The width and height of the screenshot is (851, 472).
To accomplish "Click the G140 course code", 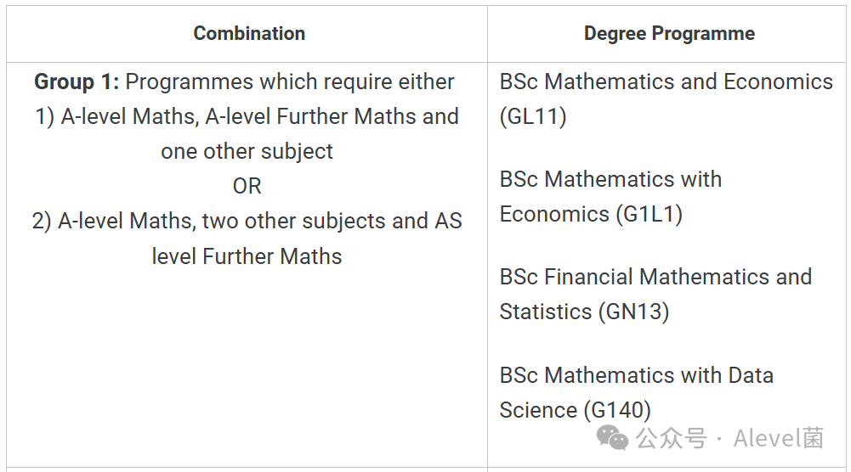I will [x=617, y=410].
